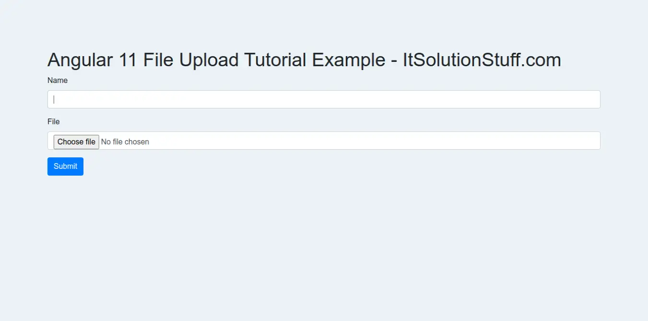This screenshot has height=321, width=648.
Task: Click the middle of the Name input field
Action: pos(324,99)
